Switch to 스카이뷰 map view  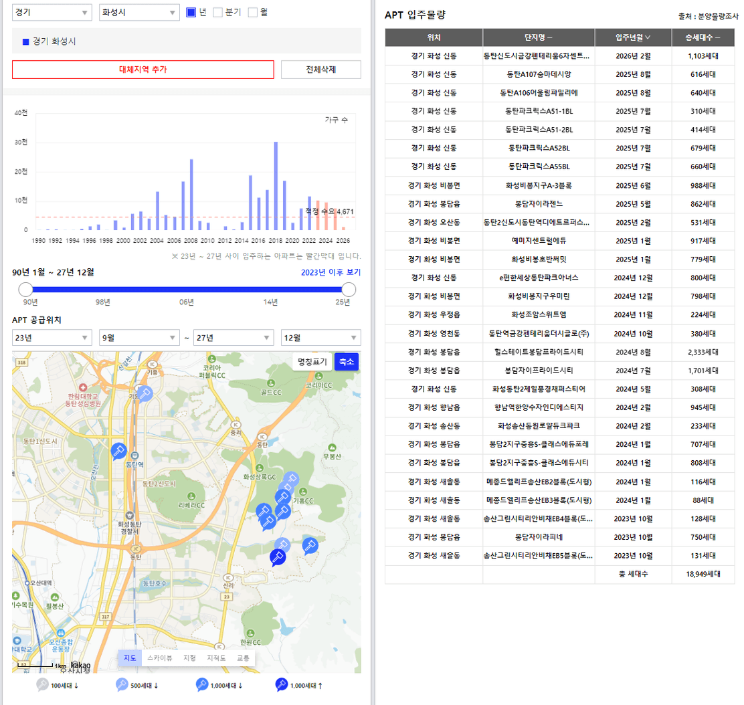[159, 658]
